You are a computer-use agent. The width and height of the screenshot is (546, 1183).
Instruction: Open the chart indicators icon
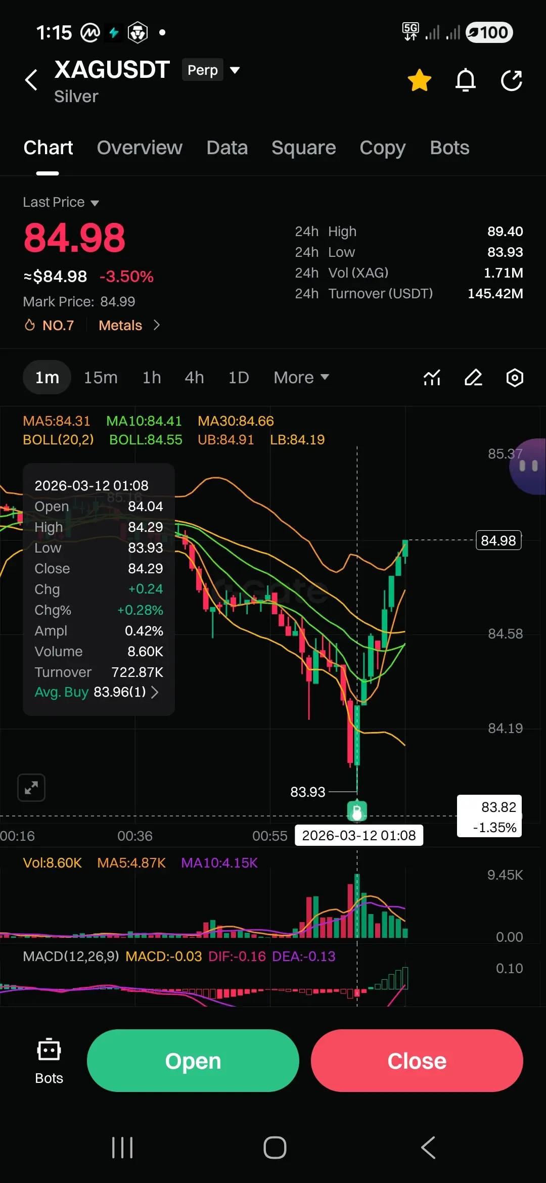tap(432, 378)
